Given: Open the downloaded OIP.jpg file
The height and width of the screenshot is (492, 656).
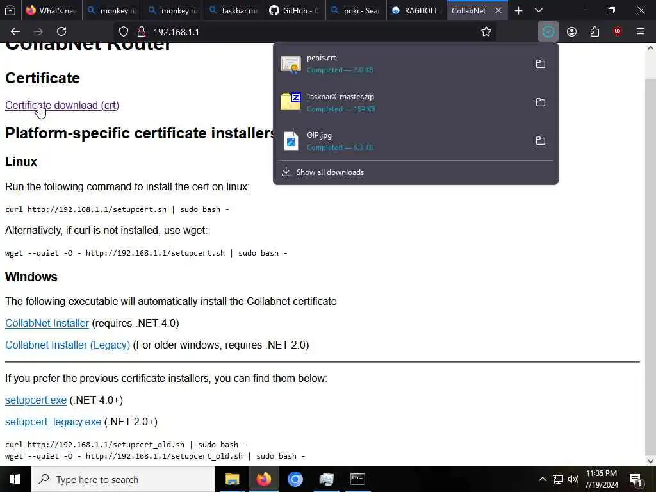Looking at the screenshot, I should [x=402, y=140].
